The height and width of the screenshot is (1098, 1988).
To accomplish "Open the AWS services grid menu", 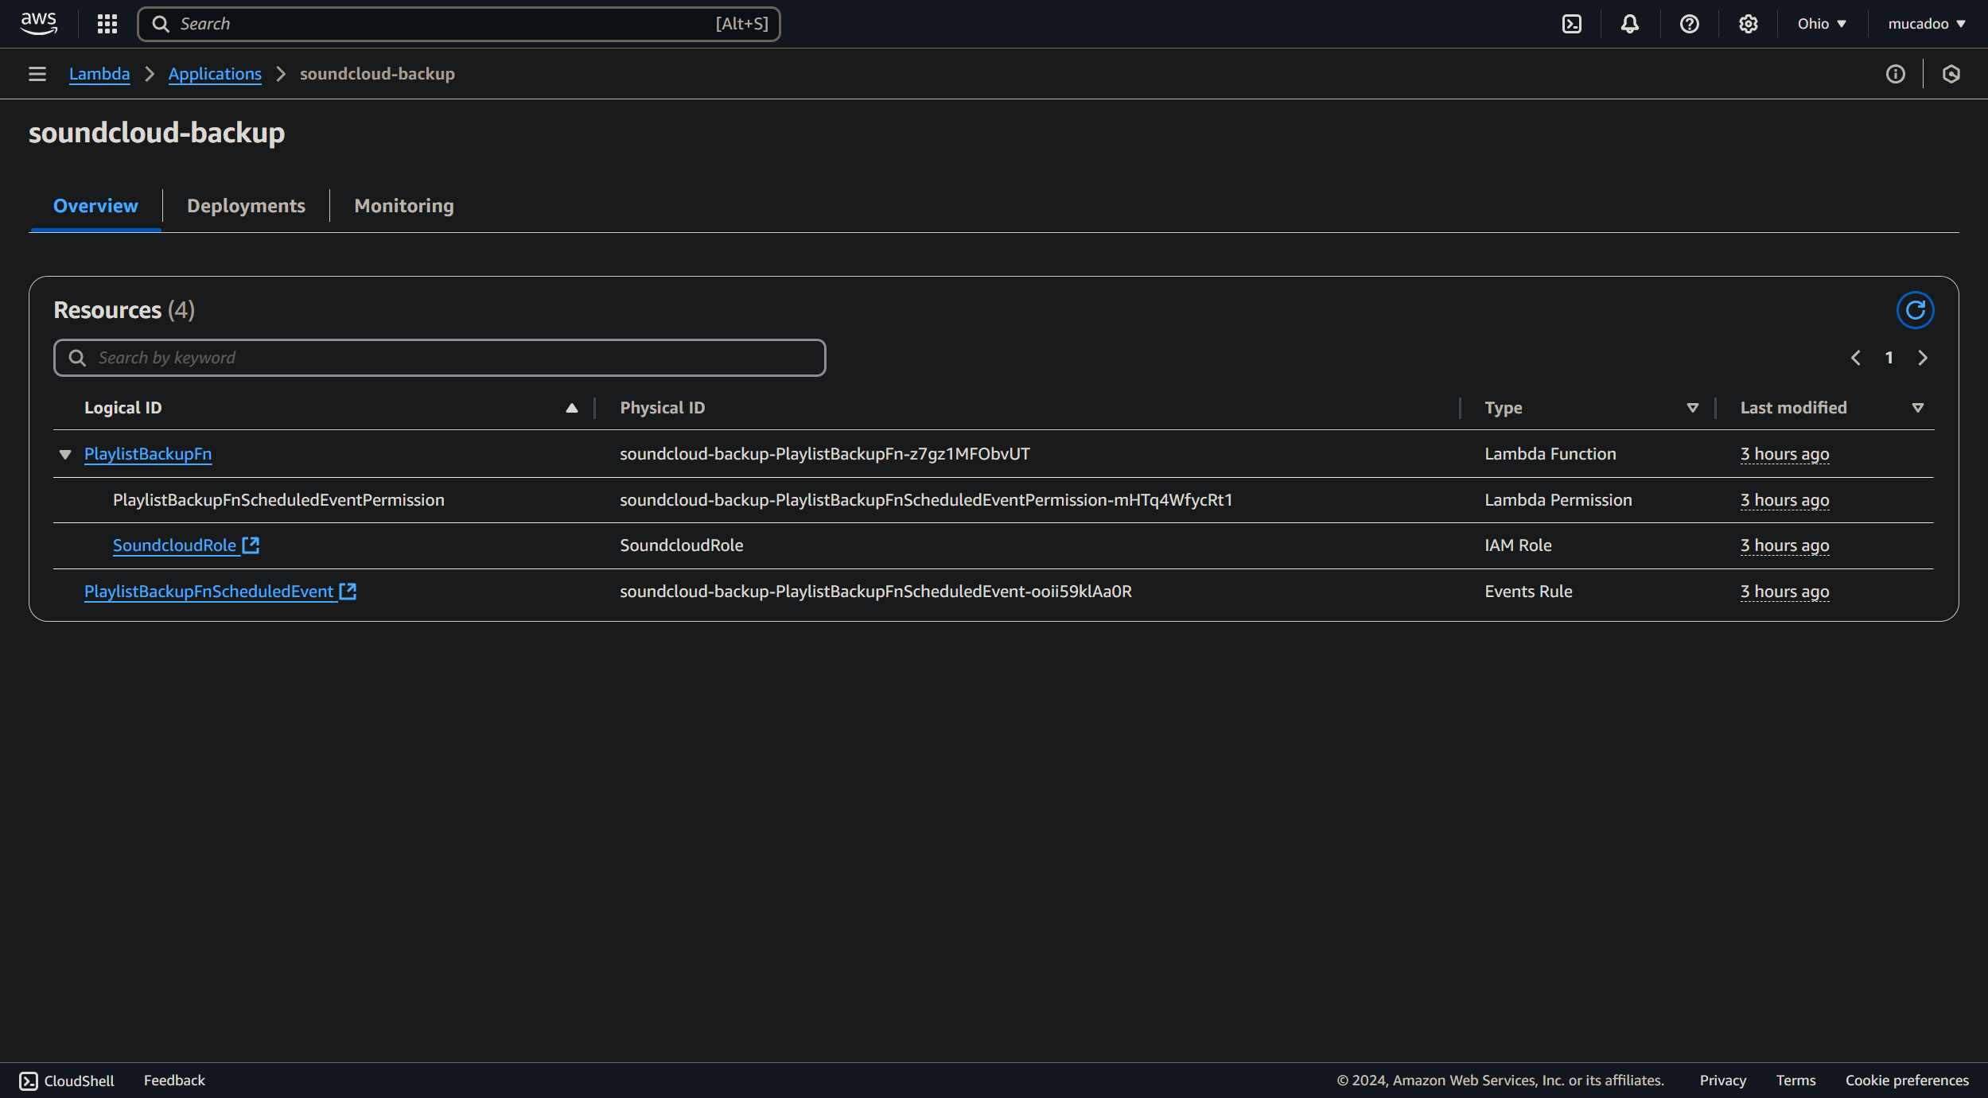I will coord(107,24).
